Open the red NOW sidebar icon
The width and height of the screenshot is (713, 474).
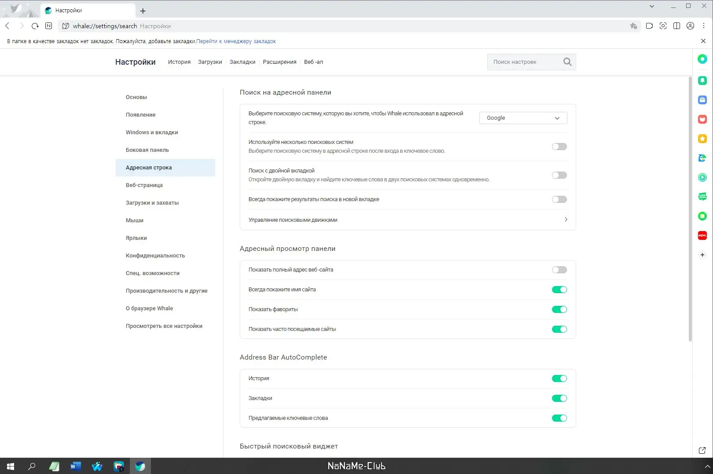pos(702,235)
